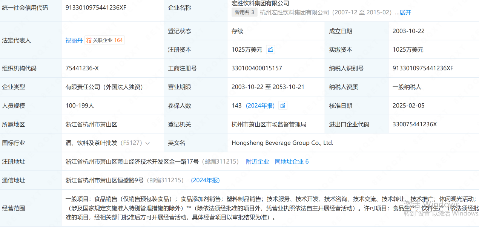Viewport: 479px width, 227px height.
Task: Click 组织机构代码 value 75441236-X
Action: (82, 68)
